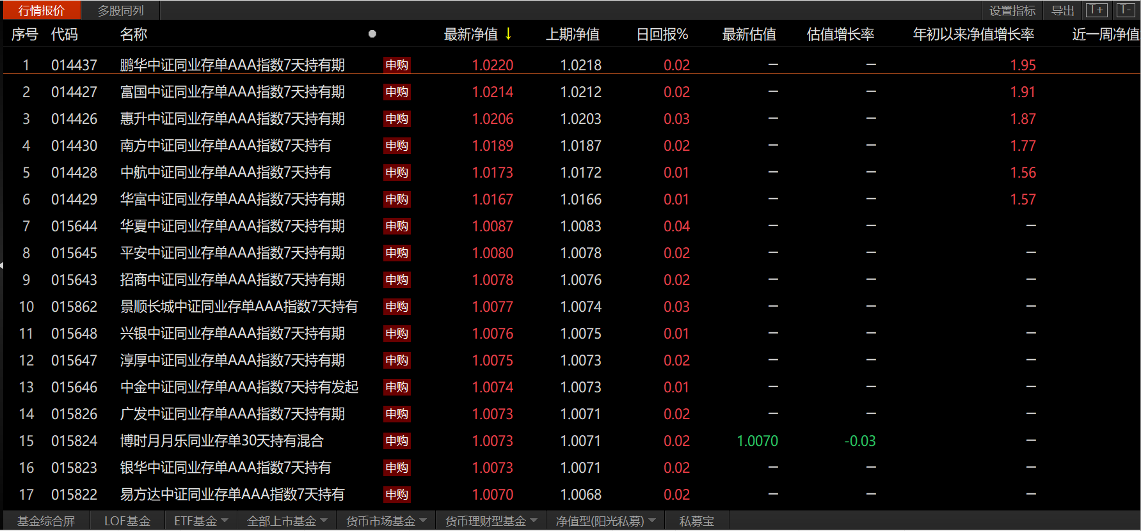Viewport: 1141px width, 531px height.
Task: Select the LOF基金 bottom tab
Action: click(127, 521)
